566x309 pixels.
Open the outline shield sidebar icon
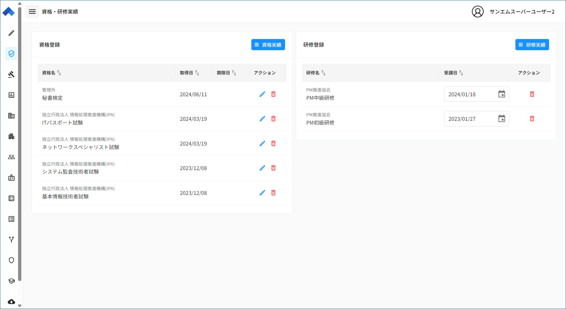coord(11,260)
